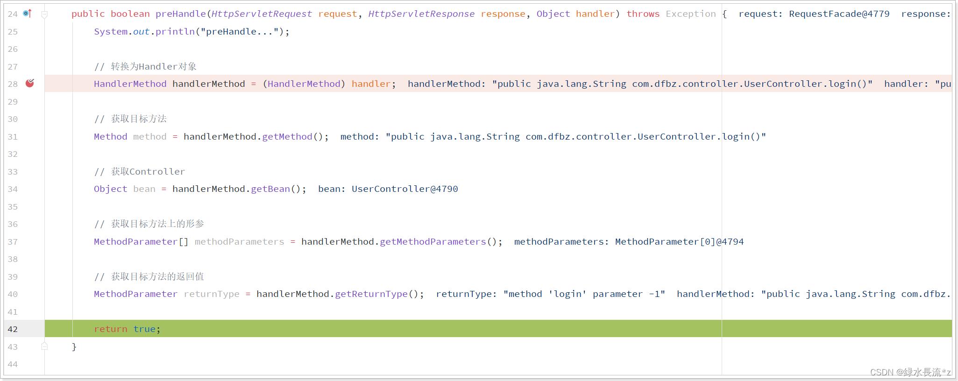Viewport: 958px width, 381px height.
Task: Click the inline hint request: RequestFacade@4779
Action: 814,14
